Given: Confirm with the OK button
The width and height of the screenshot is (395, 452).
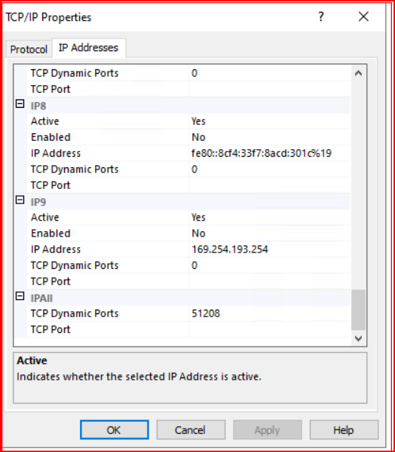Looking at the screenshot, I should pos(115,430).
